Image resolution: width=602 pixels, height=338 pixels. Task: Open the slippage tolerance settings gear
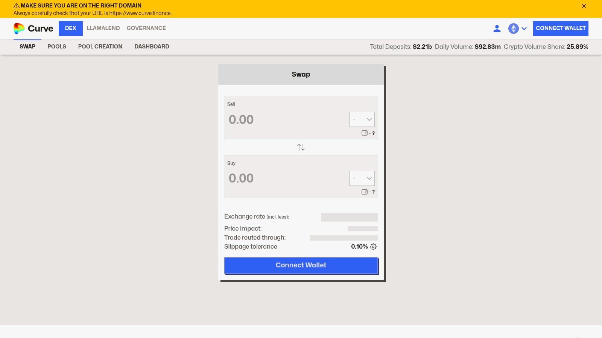pyautogui.click(x=373, y=247)
